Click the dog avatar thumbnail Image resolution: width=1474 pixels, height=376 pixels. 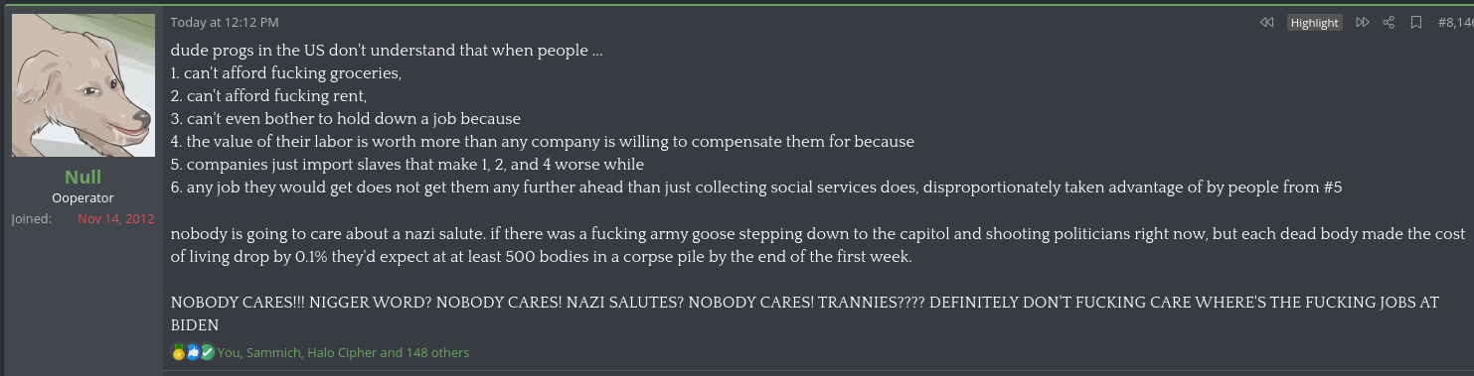click(83, 85)
